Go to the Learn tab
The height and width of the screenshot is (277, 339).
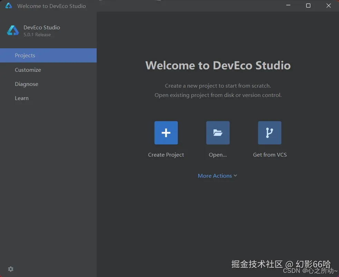48,98
